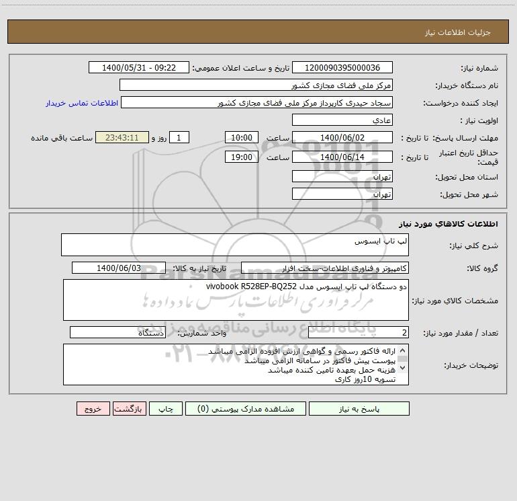The image size is (517, 501).
Task: Open اطلاعات تماس خریدار link
Action: click(82, 103)
